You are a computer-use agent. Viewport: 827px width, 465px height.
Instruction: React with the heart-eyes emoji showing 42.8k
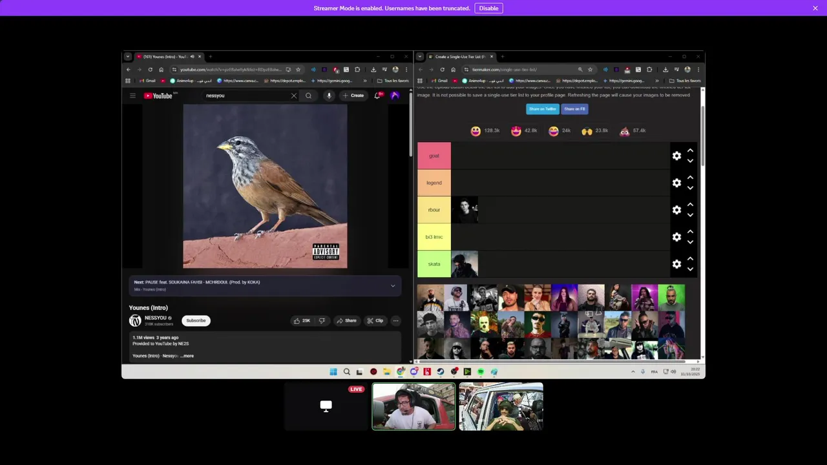pos(516,131)
